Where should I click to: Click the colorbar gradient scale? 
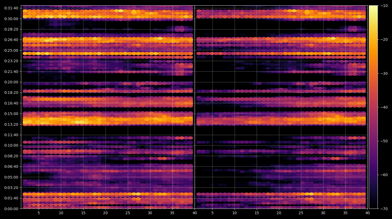click(373, 107)
